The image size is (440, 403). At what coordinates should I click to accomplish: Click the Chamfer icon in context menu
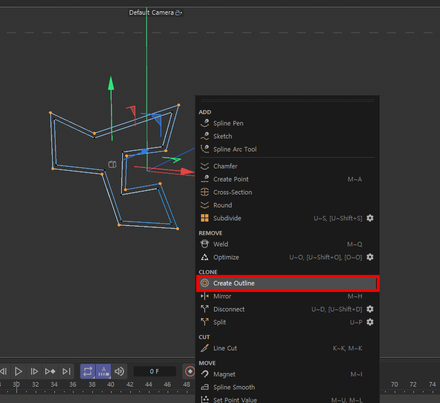pos(205,166)
